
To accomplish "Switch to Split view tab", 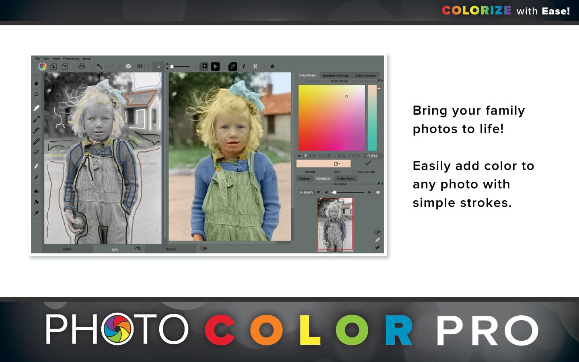I will tap(115, 249).
